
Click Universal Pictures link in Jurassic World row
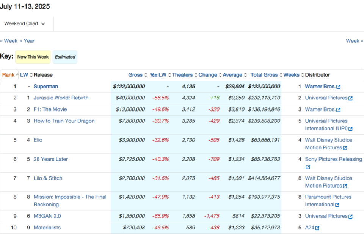326,98
